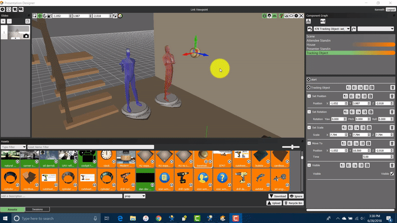This screenshot has width=397, height=223.
Task: Close the viewport with X icon
Action: [301, 16]
